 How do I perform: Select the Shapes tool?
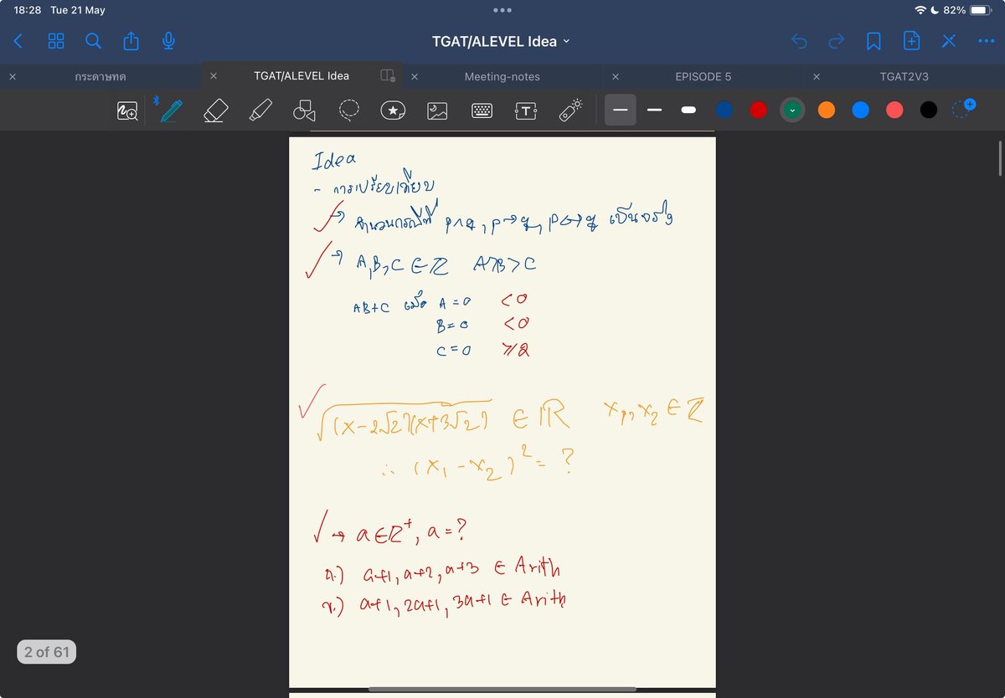click(304, 110)
